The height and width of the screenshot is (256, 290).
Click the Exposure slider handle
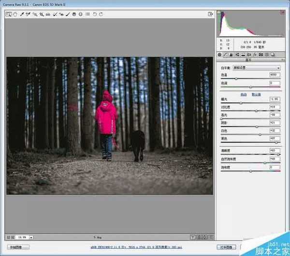[x=242, y=103]
